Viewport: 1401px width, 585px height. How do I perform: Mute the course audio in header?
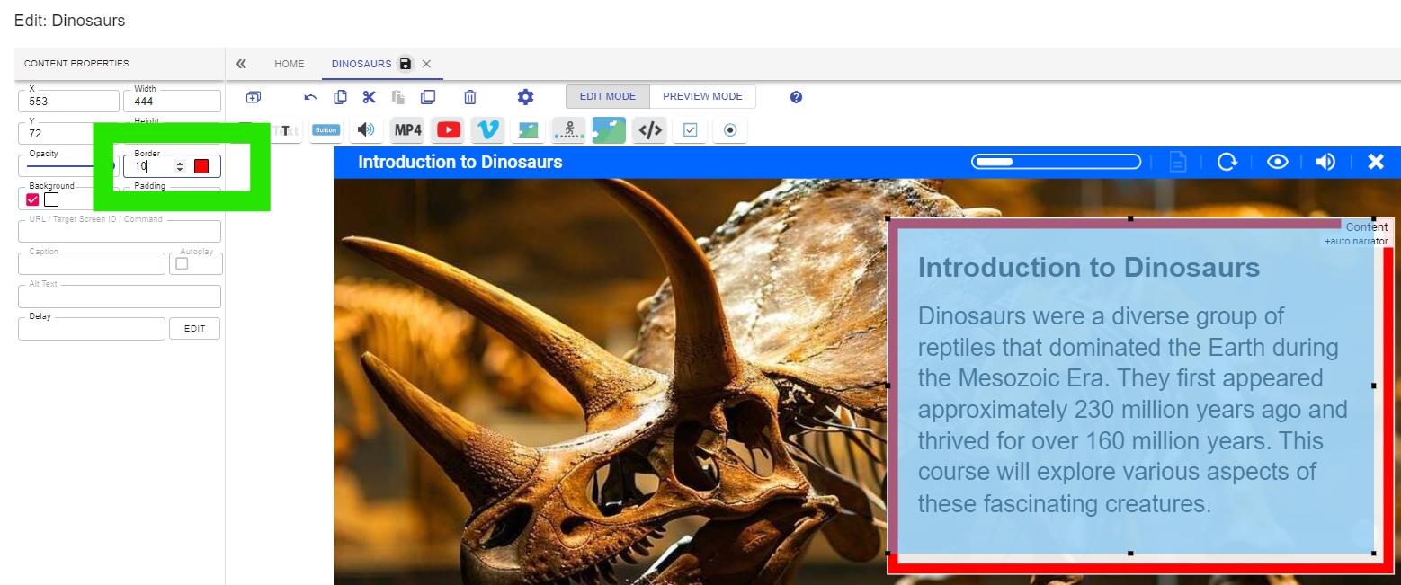pos(1325,162)
